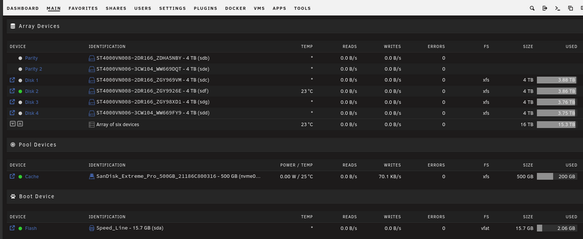Open the Apps tab
The height and width of the screenshot is (239, 583).
(x=279, y=8)
